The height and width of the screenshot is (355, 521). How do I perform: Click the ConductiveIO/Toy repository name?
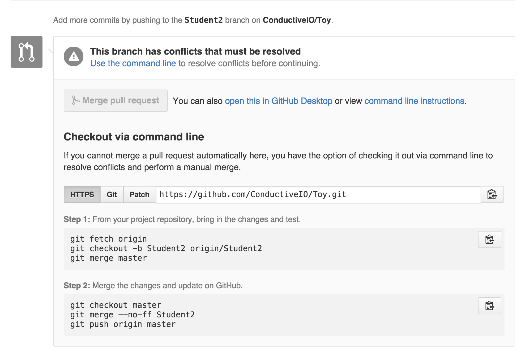click(297, 20)
